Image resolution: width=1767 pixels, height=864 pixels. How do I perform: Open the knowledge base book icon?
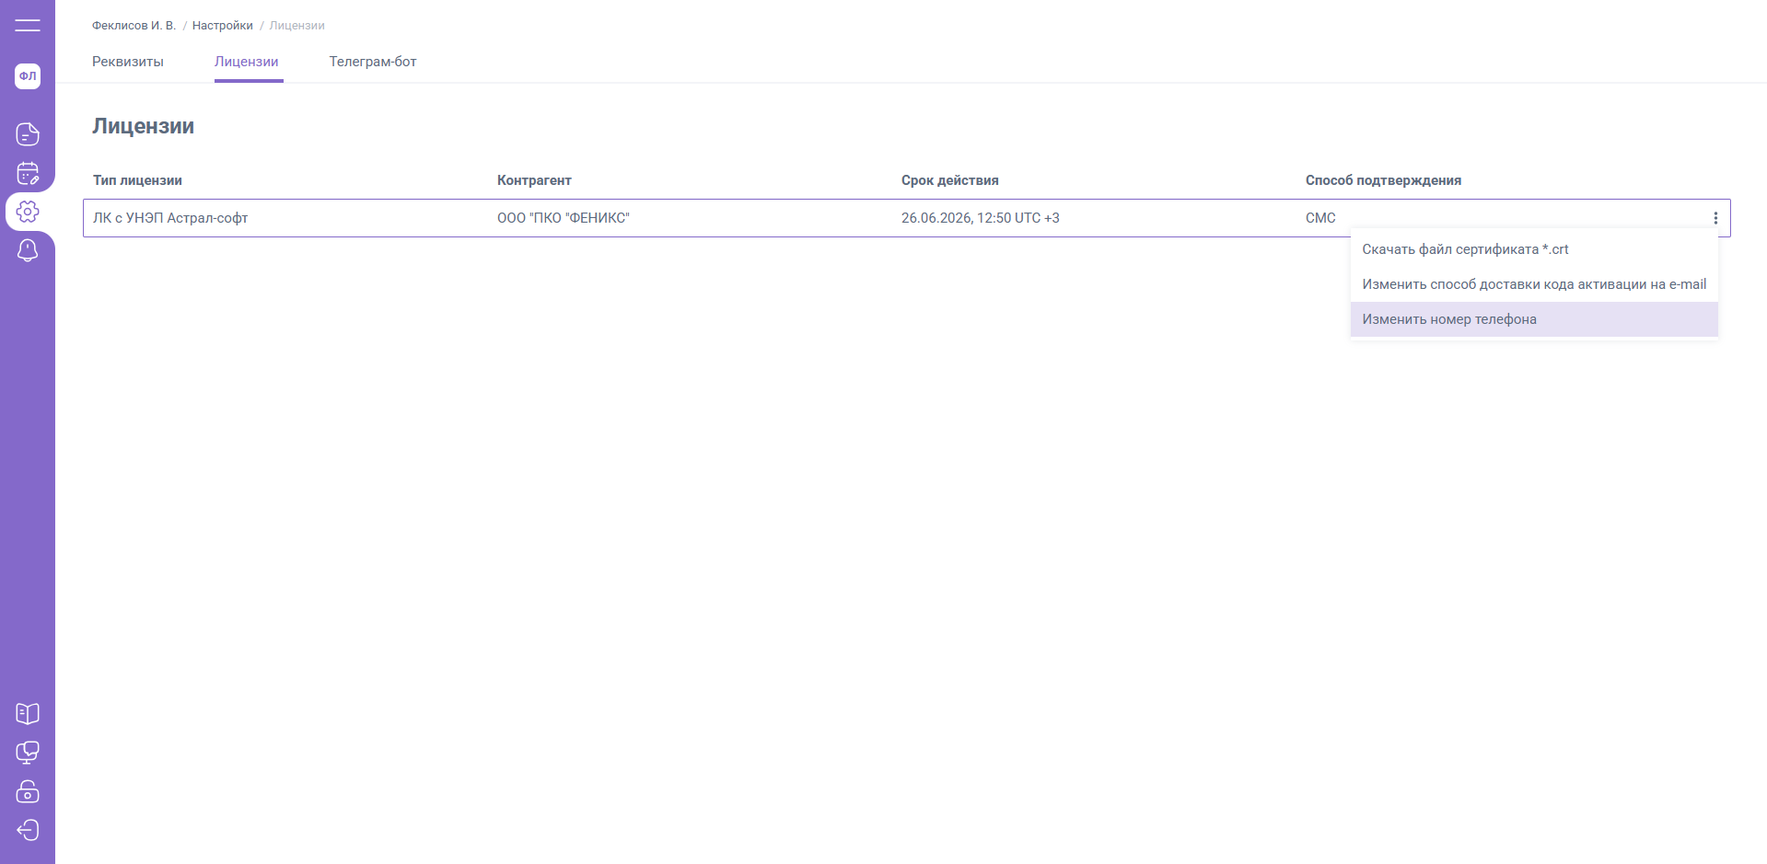point(28,714)
